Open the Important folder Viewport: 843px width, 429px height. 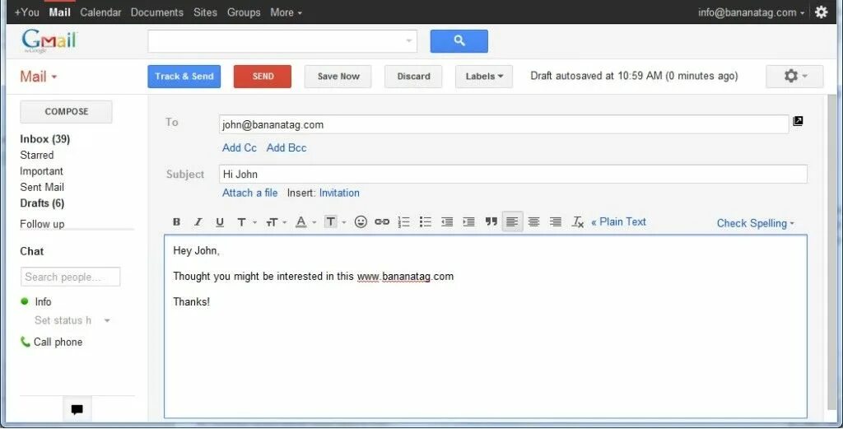click(41, 171)
